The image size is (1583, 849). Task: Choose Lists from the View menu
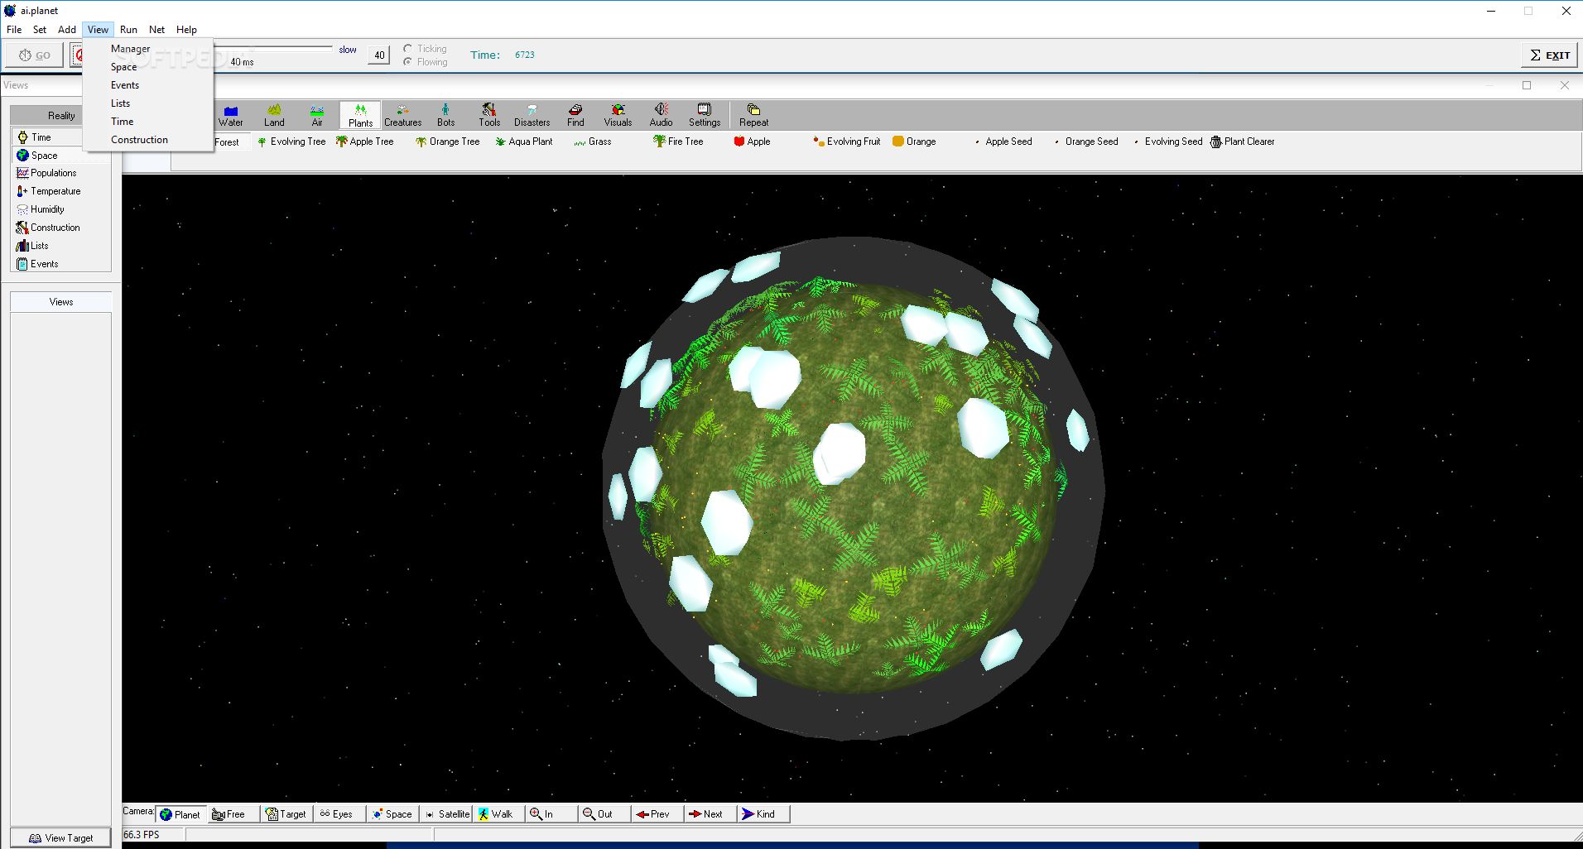148,103
